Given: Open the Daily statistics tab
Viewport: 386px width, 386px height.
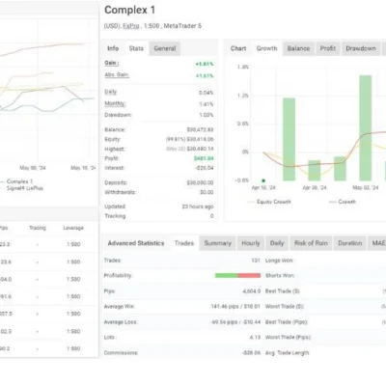Looking at the screenshot, I should (x=277, y=243).
